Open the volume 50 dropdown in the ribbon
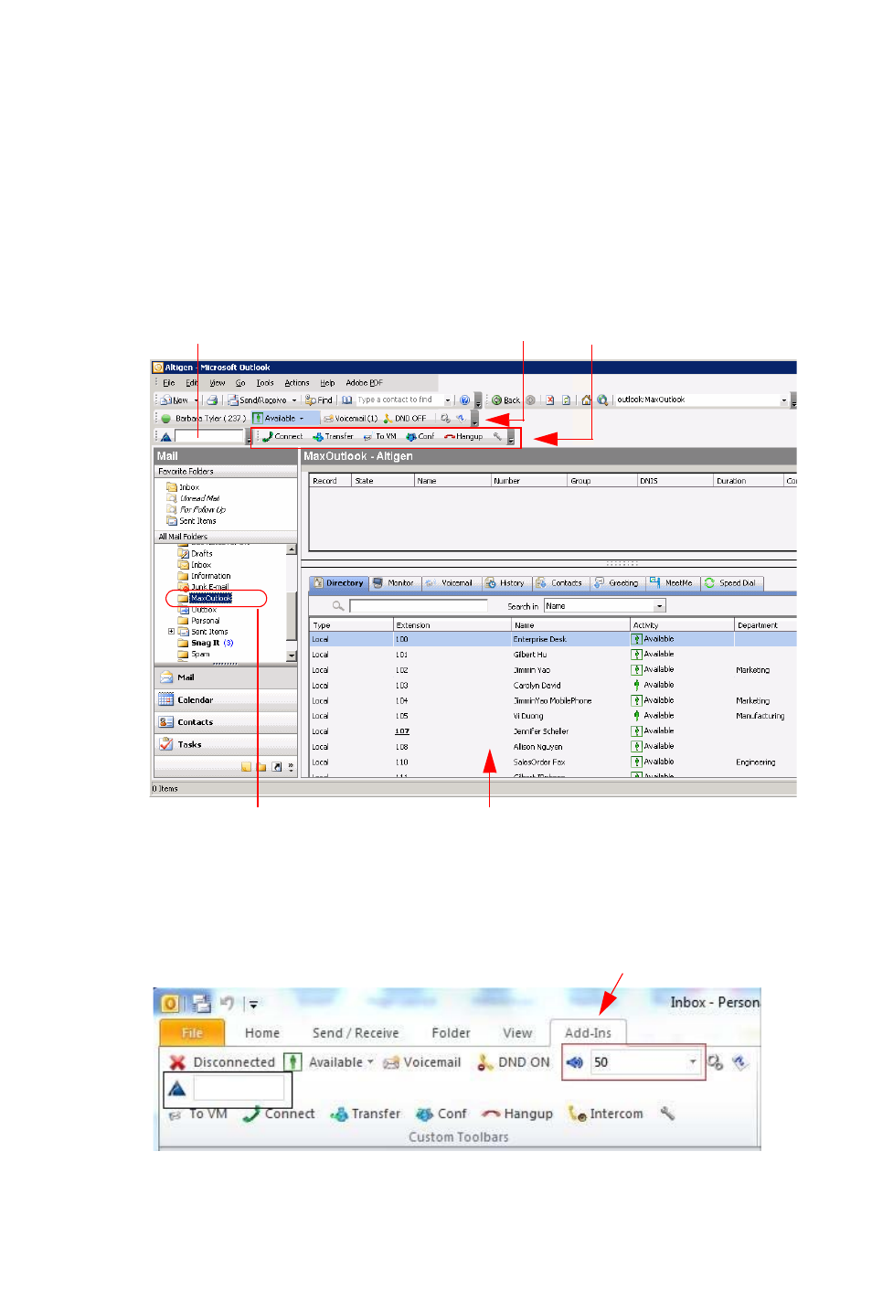Screen dimensions: 872x1290 (693, 1062)
